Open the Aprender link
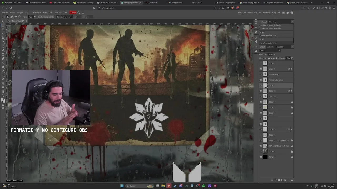 [x=267, y=13]
